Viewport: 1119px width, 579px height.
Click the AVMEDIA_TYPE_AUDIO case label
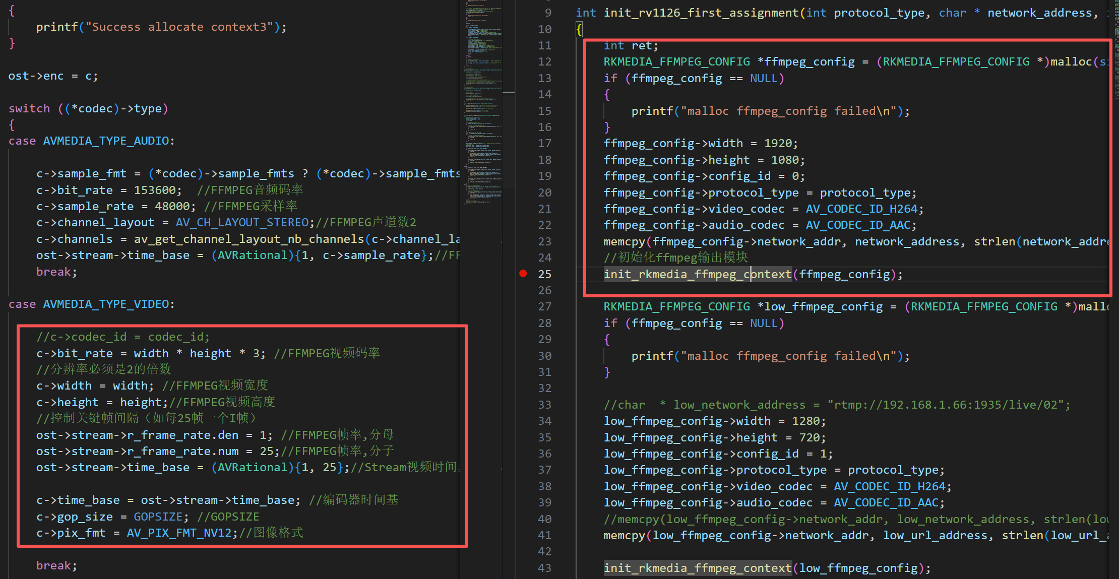106,141
